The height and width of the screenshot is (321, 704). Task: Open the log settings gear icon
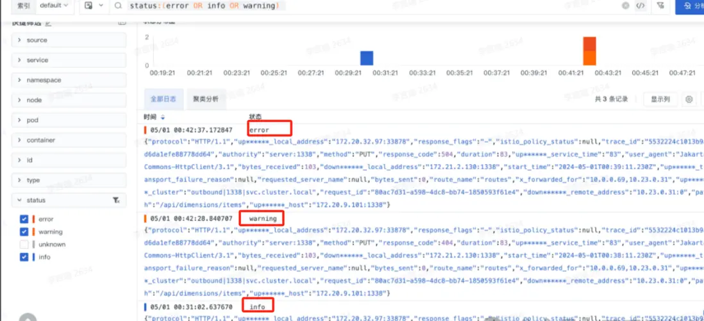click(x=689, y=99)
